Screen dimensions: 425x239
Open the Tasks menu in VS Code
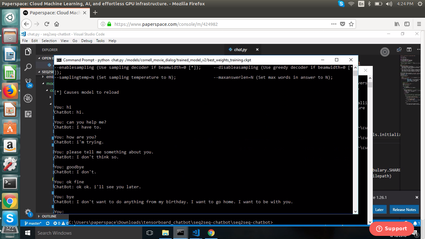click(x=100, y=41)
